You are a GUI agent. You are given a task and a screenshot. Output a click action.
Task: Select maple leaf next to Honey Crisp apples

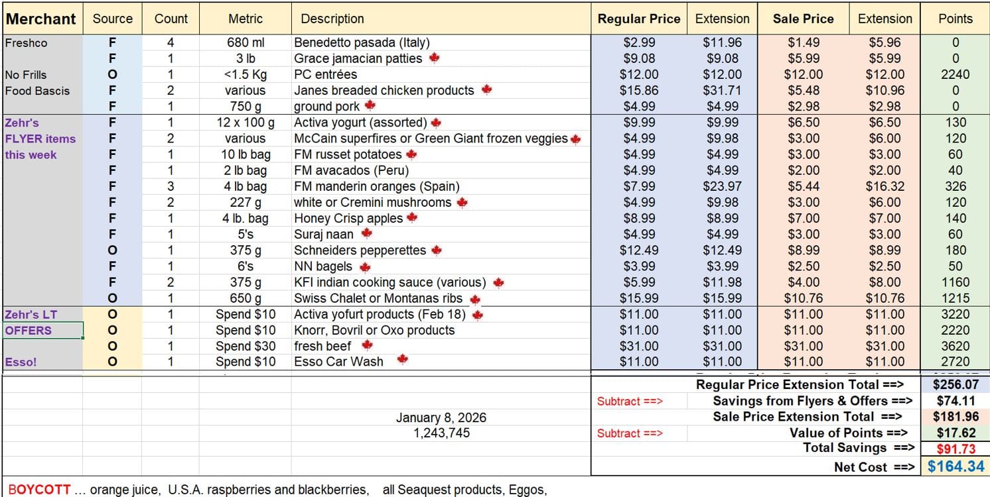(412, 217)
